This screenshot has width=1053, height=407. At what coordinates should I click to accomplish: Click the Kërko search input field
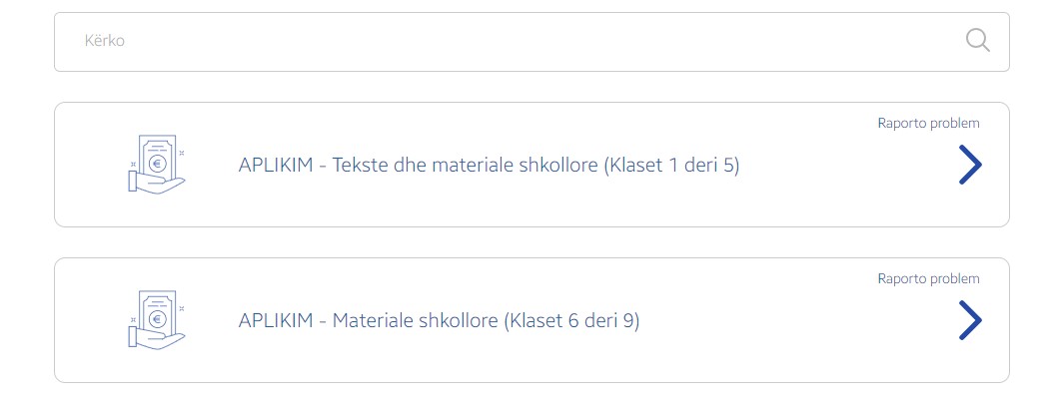coord(531,42)
